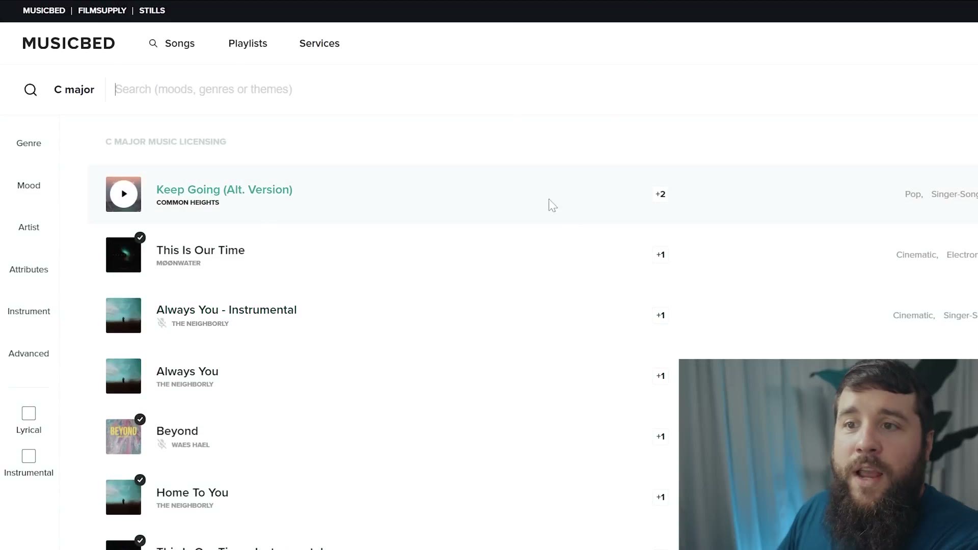Click the magnifier icon next to Songs

[153, 44]
